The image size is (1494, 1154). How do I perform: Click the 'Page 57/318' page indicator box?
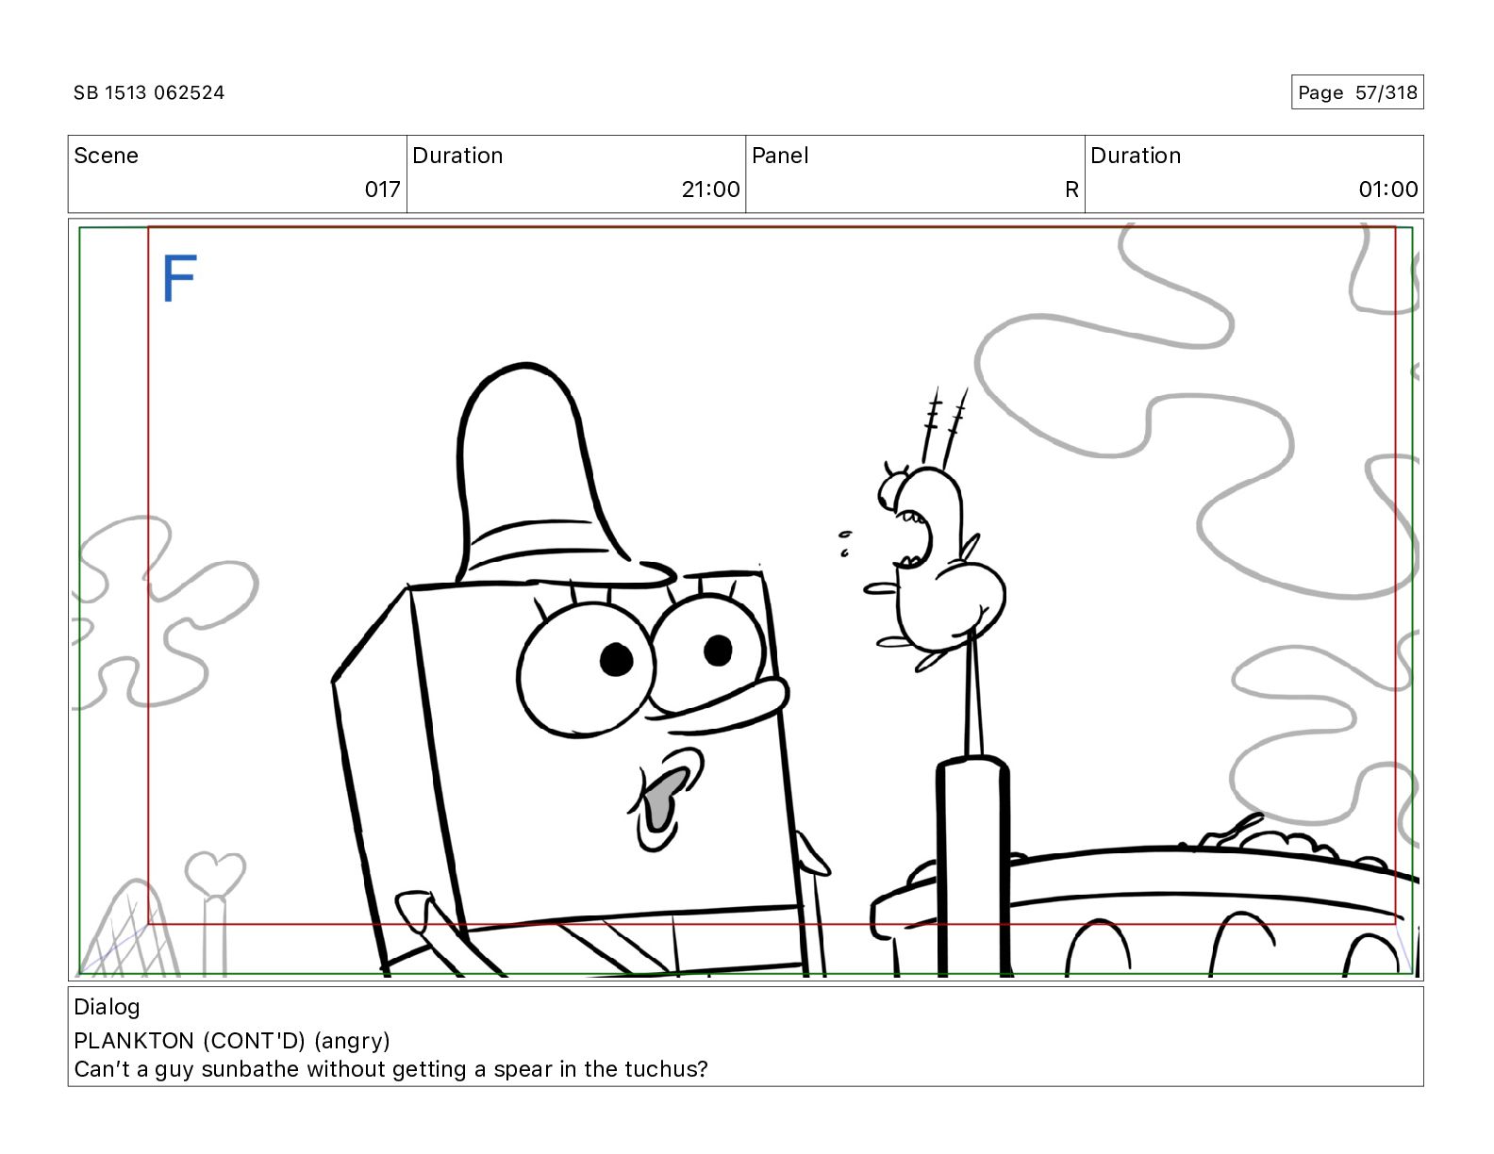(x=1357, y=92)
